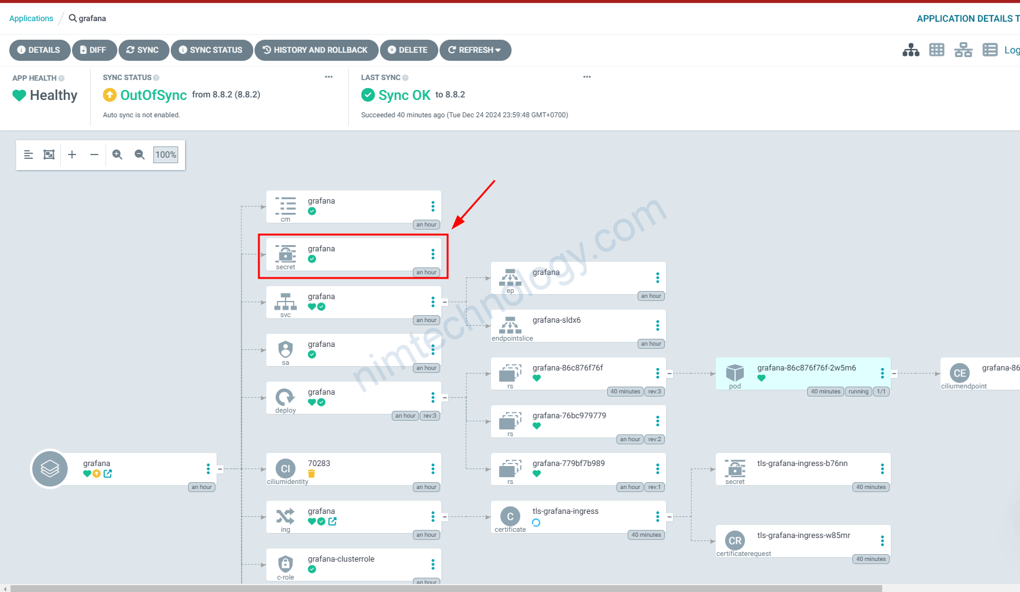
Task: Open kebab menu of tls-grafana-ingress certificate
Action: coord(657,516)
